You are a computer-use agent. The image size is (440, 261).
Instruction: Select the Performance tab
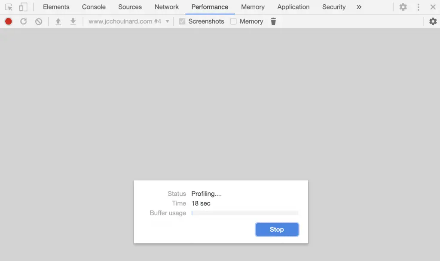tap(210, 7)
